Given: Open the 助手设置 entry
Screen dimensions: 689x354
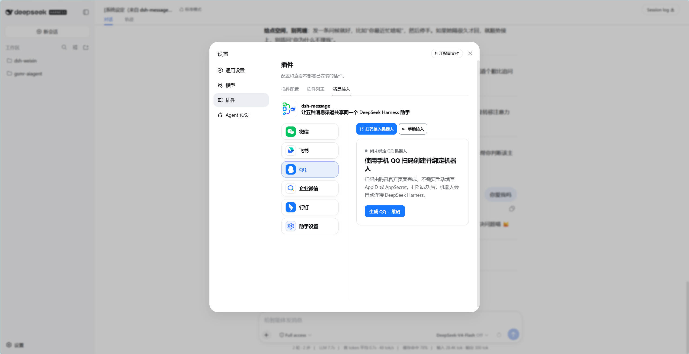Looking at the screenshot, I should pyautogui.click(x=310, y=226).
